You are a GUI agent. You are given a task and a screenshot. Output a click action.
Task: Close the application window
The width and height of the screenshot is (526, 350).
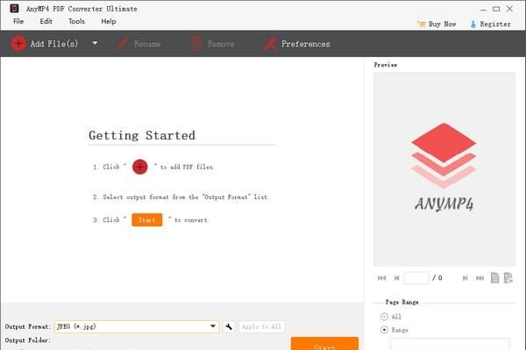pyautogui.click(x=509, y=9)
